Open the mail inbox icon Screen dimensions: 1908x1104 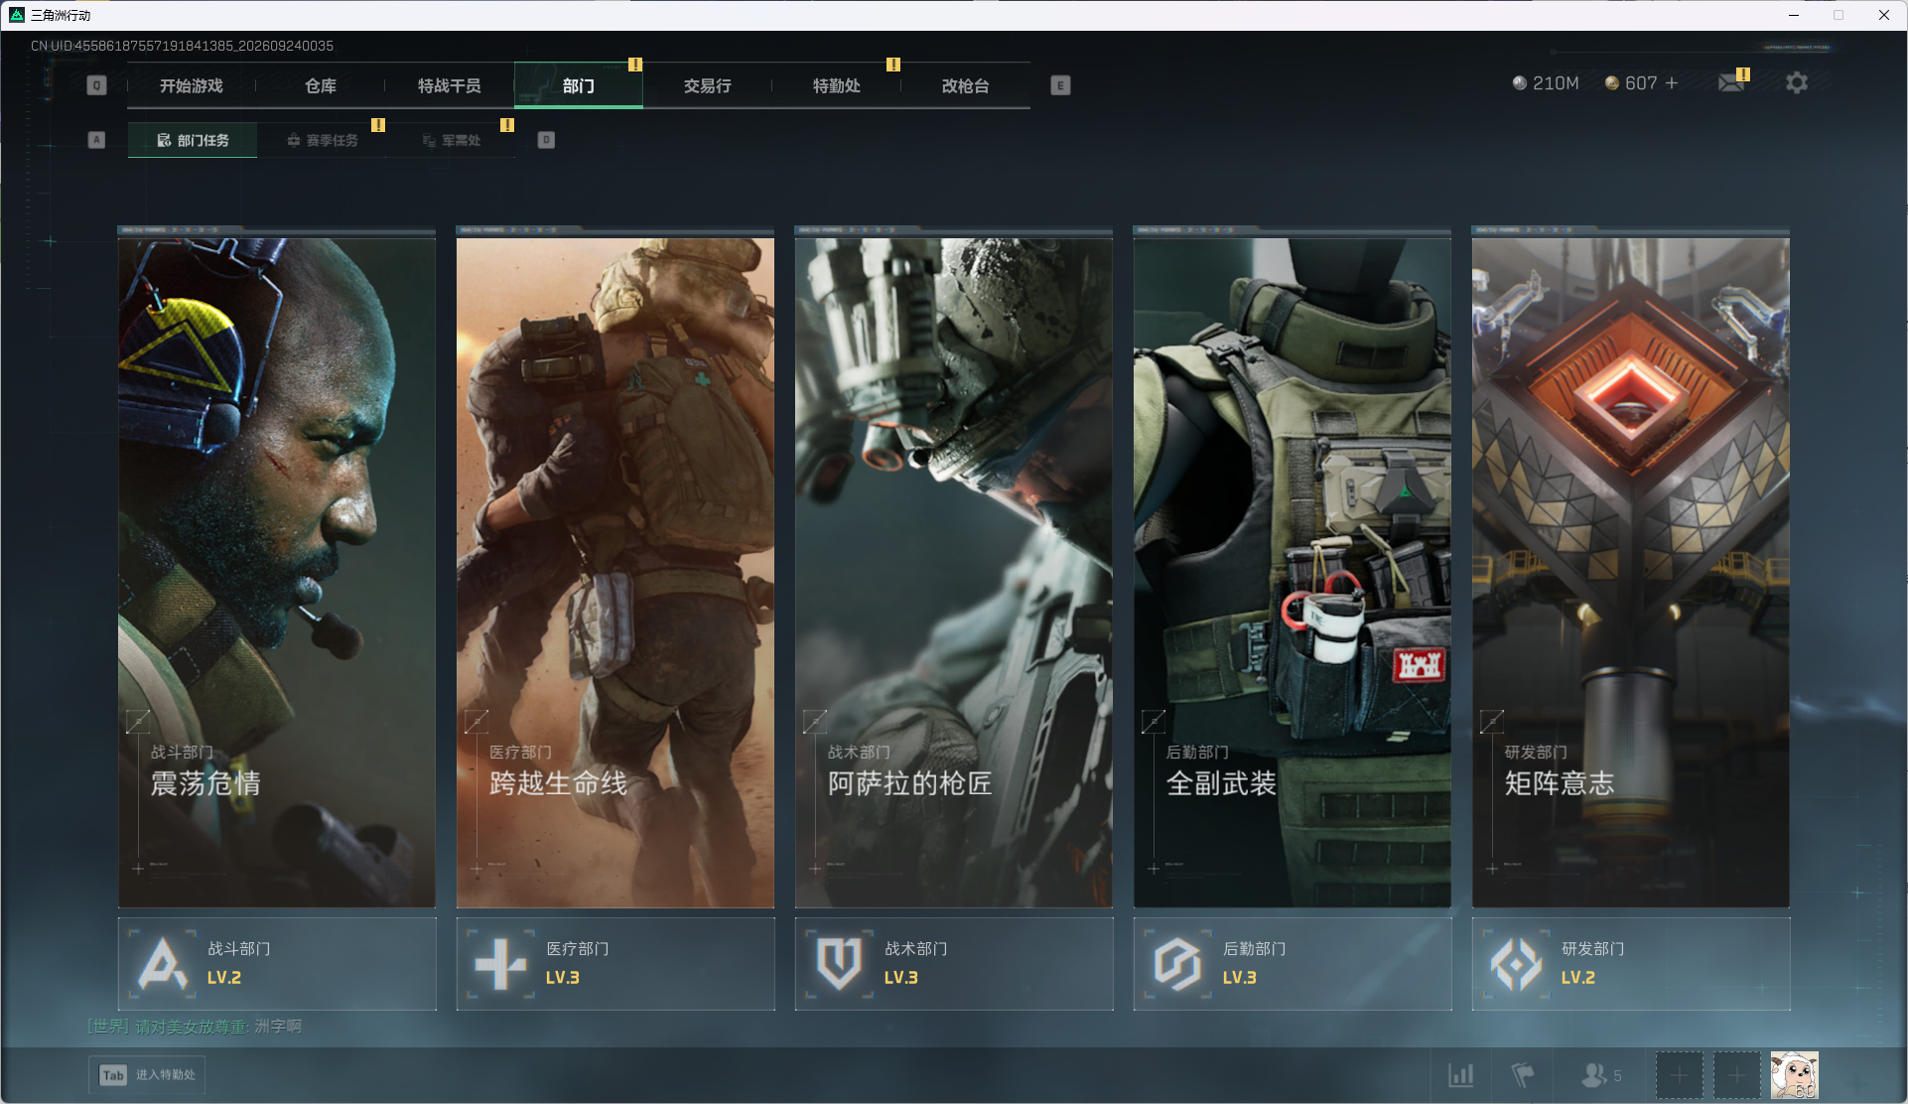[x=1731, y=82]
